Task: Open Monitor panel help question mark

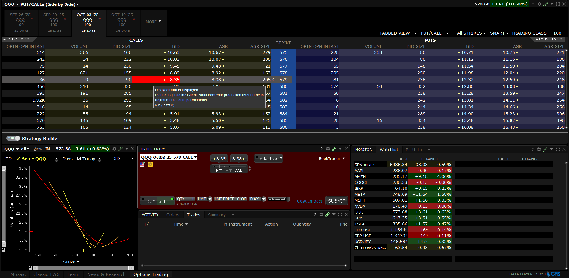Action: 533,149
